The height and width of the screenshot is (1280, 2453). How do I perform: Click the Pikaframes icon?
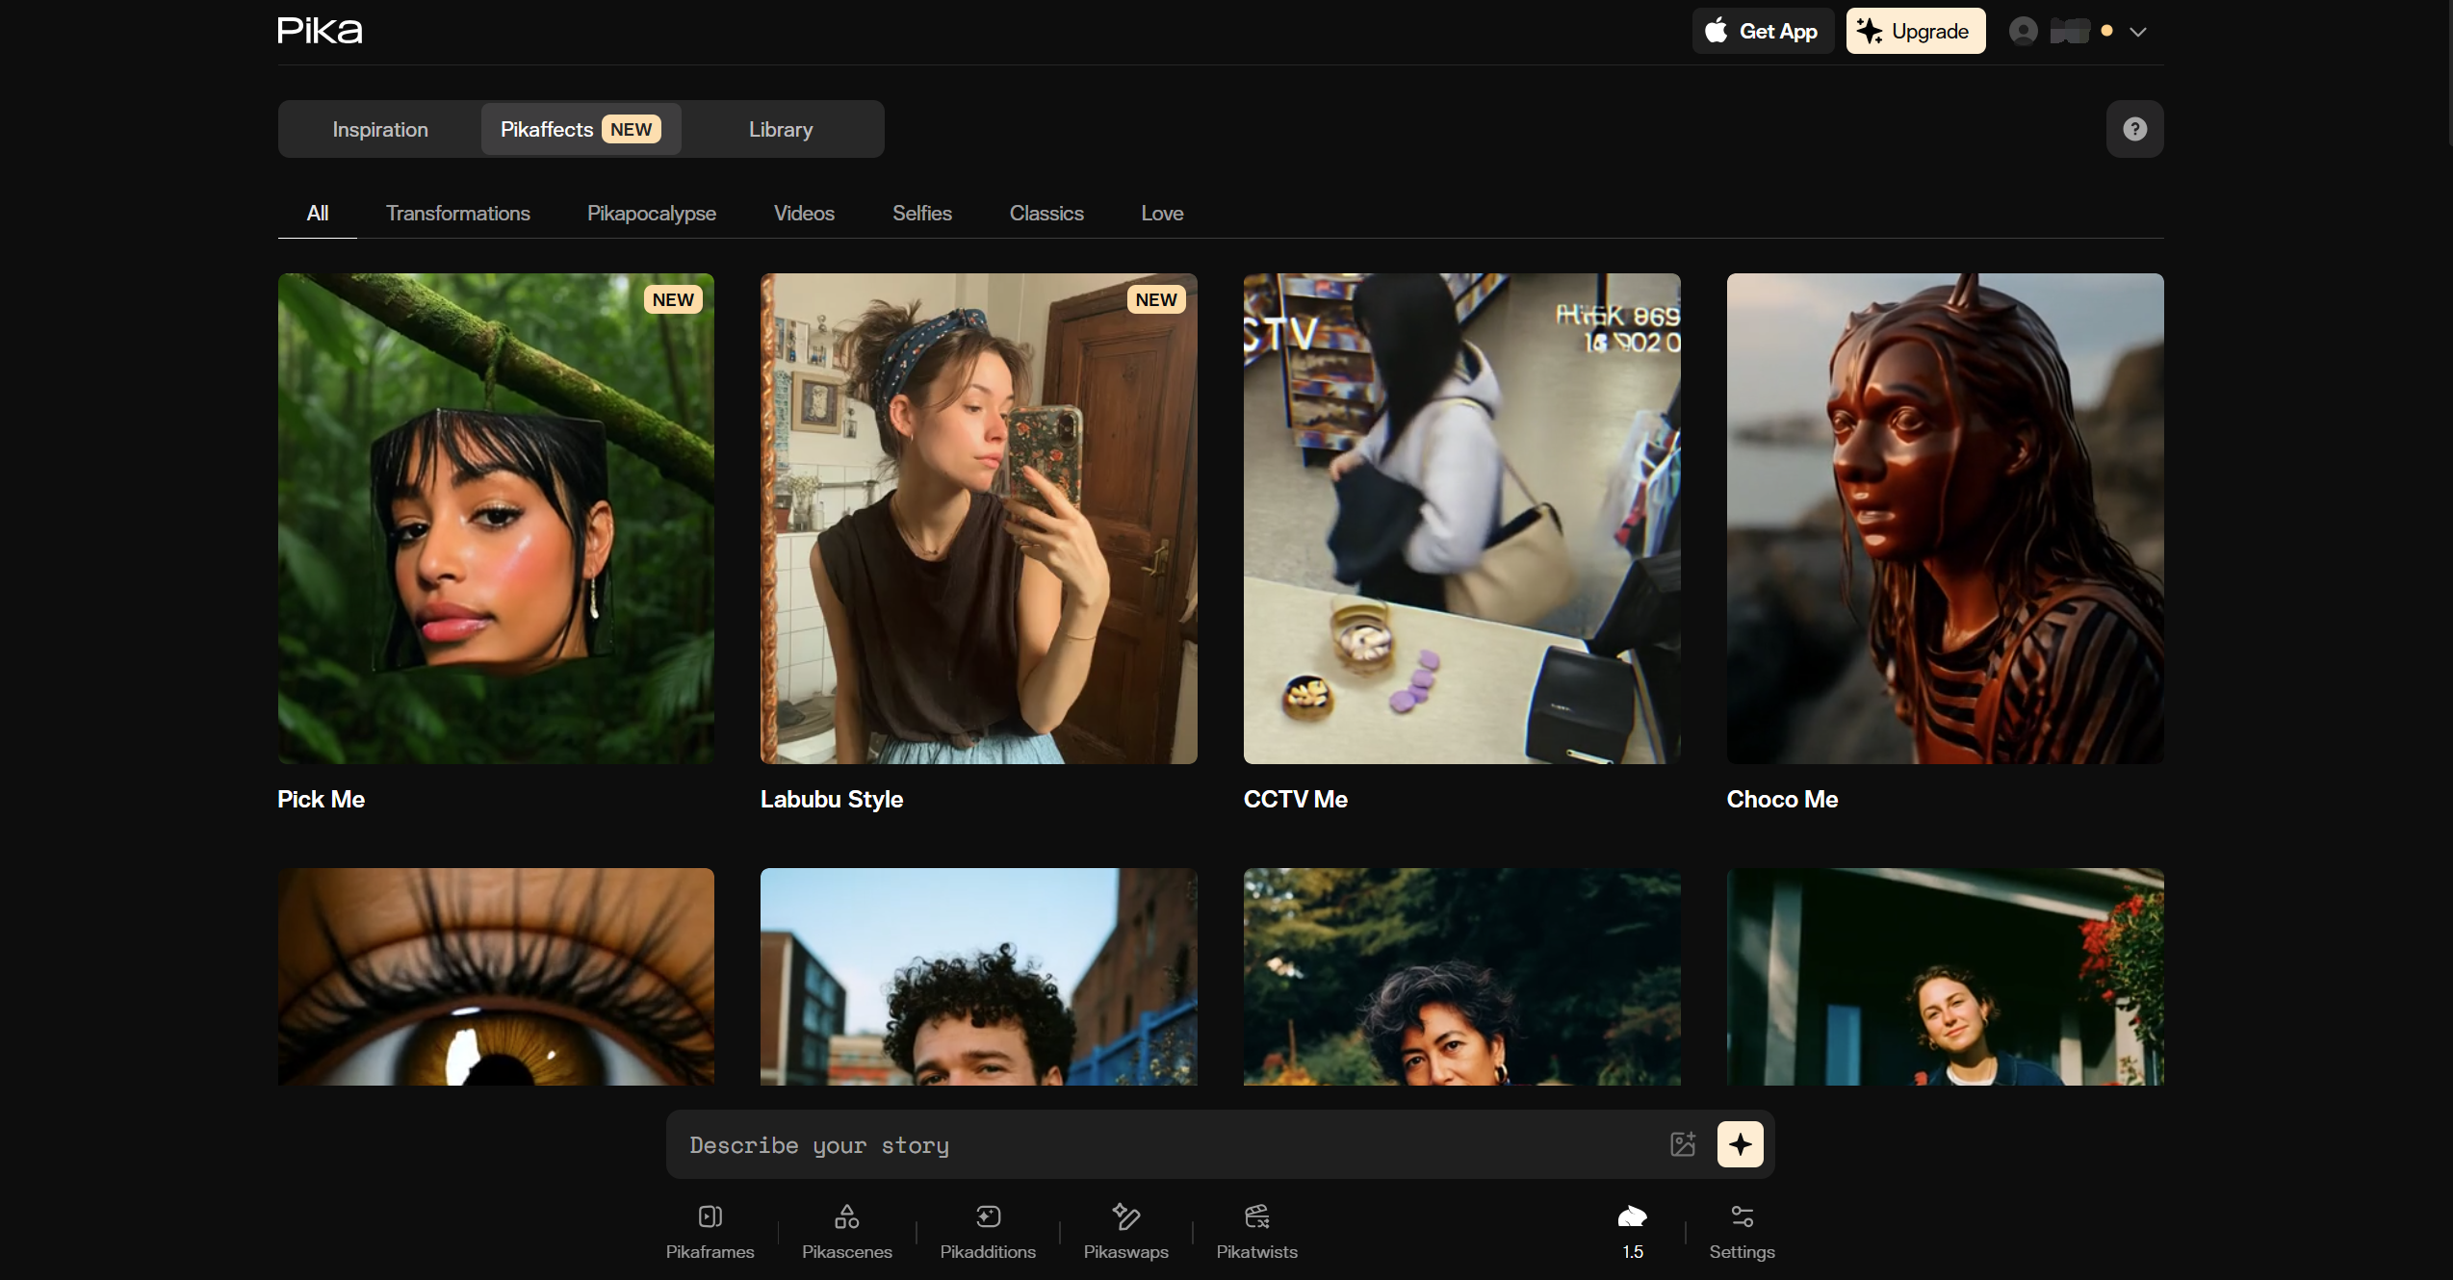click(710, 1217)
